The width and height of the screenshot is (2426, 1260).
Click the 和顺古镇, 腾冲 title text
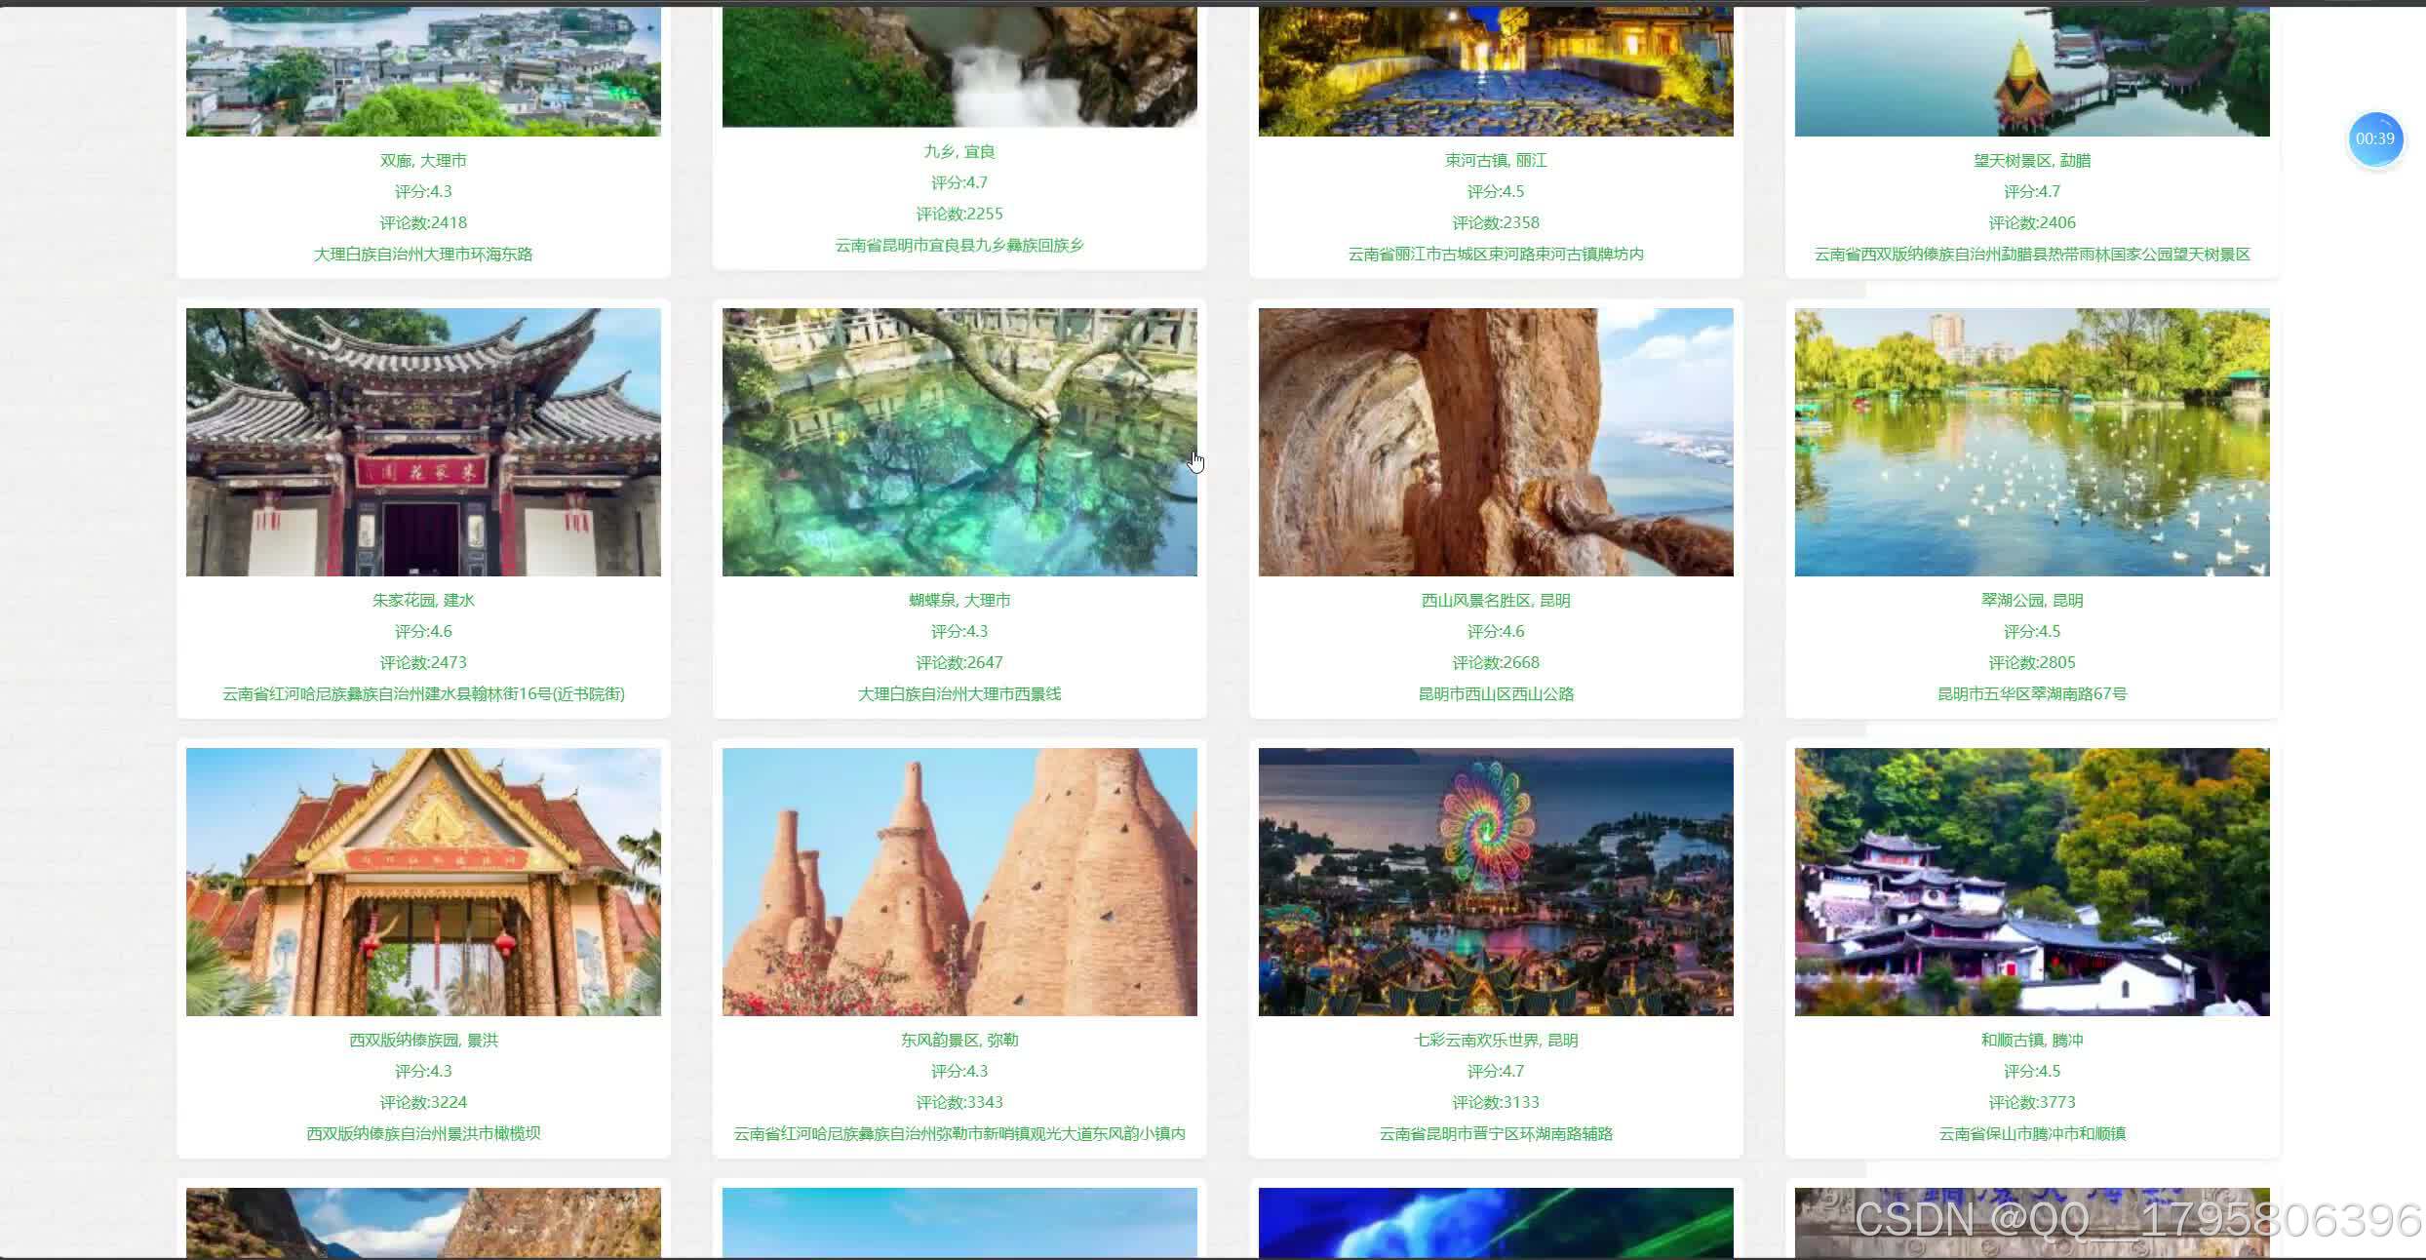tap(2032, 1041)
